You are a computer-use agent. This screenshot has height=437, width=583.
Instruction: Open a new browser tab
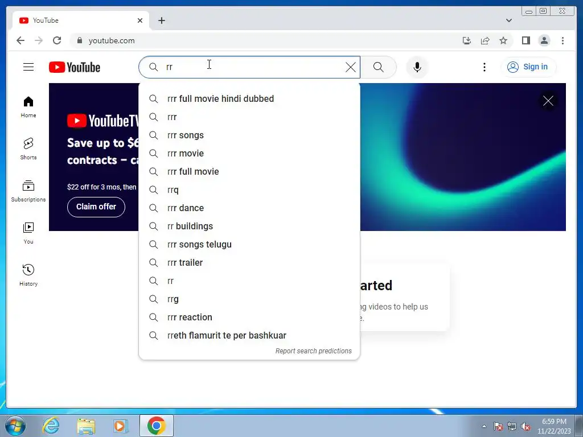point(161,20)
